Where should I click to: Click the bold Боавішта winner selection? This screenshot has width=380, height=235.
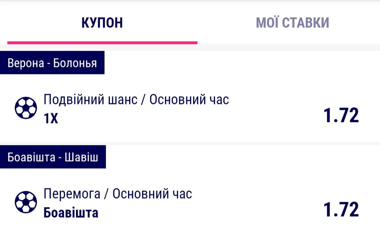pyautogui.click(x=71, y=213)
